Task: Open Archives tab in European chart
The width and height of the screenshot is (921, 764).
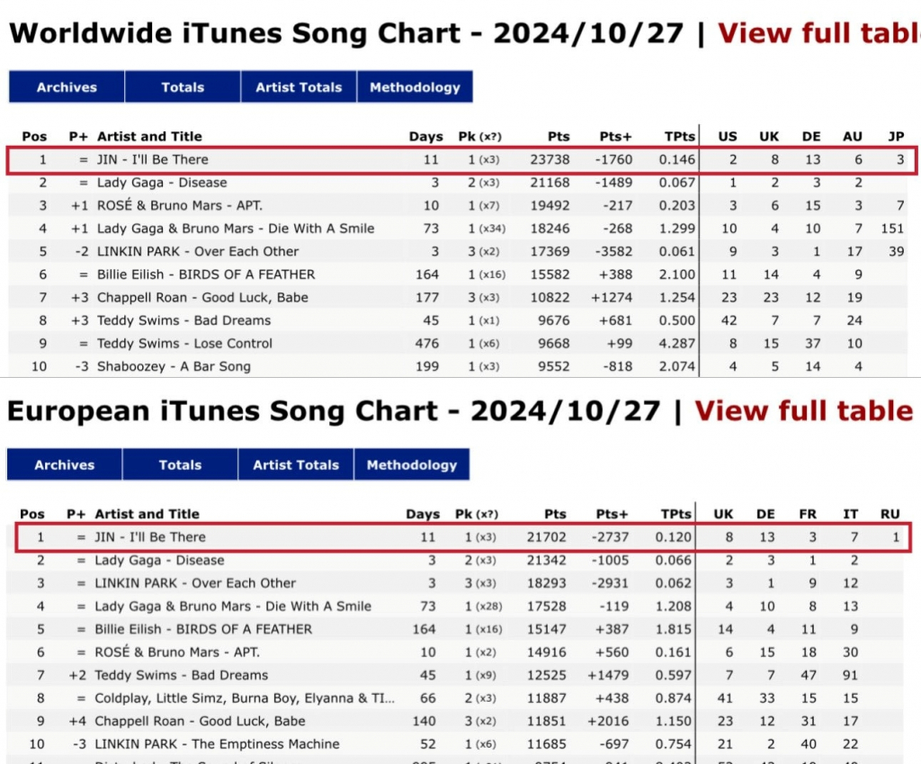Action: point(64,465)
